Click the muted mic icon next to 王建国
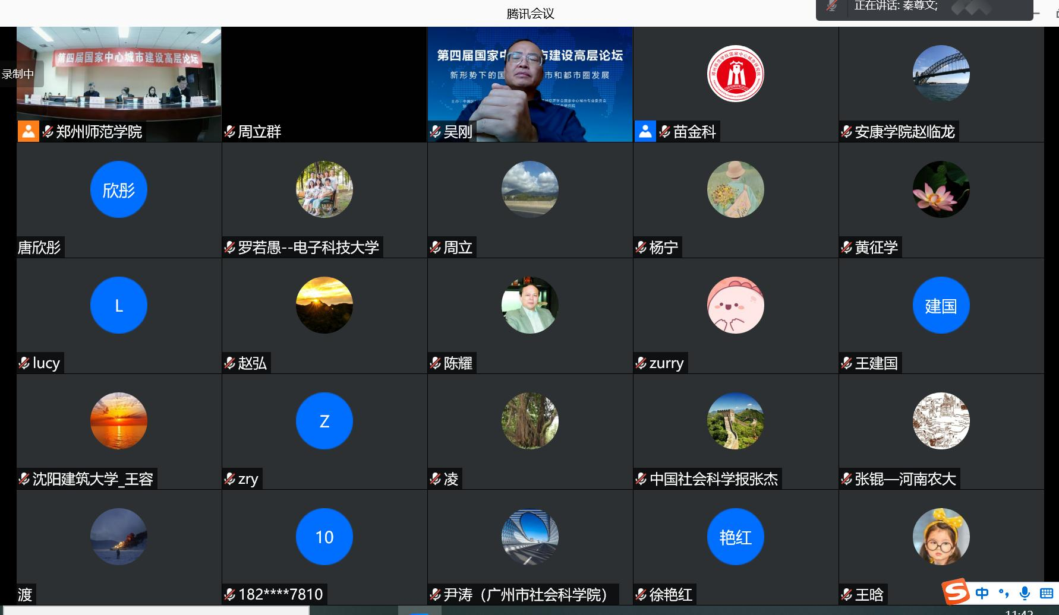Image resolution: width=1059 pixels, height=615 pixels. [x=847, y=363]
